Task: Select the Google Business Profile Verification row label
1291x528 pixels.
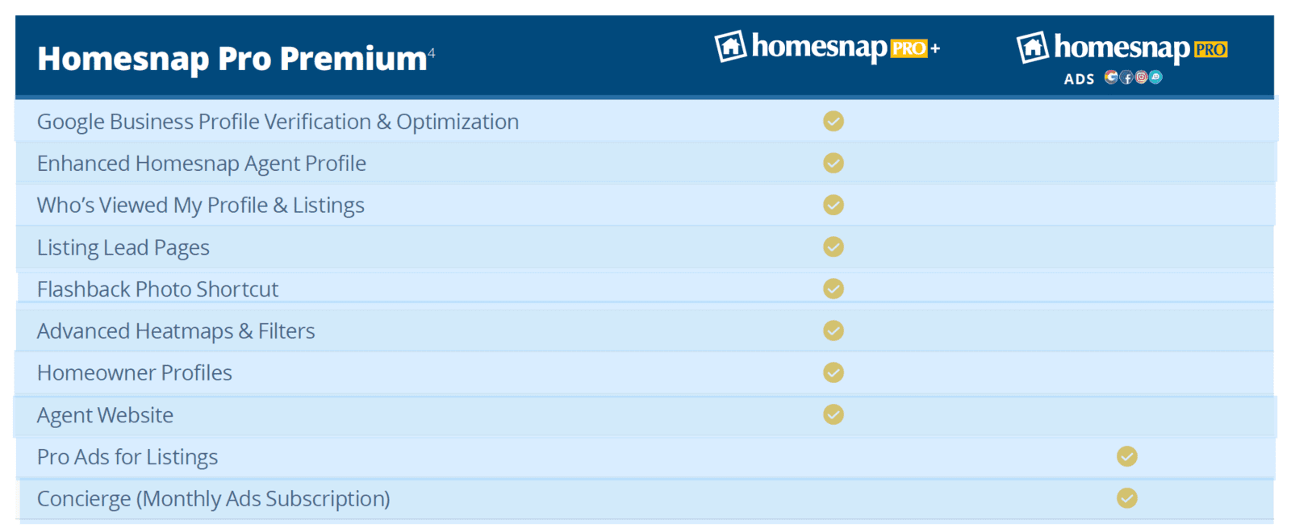Action: coord(278,122)
